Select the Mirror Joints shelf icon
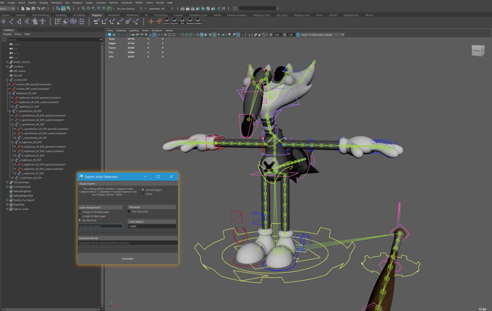Viewport: 492px width, 311px height. click(19, 22)
